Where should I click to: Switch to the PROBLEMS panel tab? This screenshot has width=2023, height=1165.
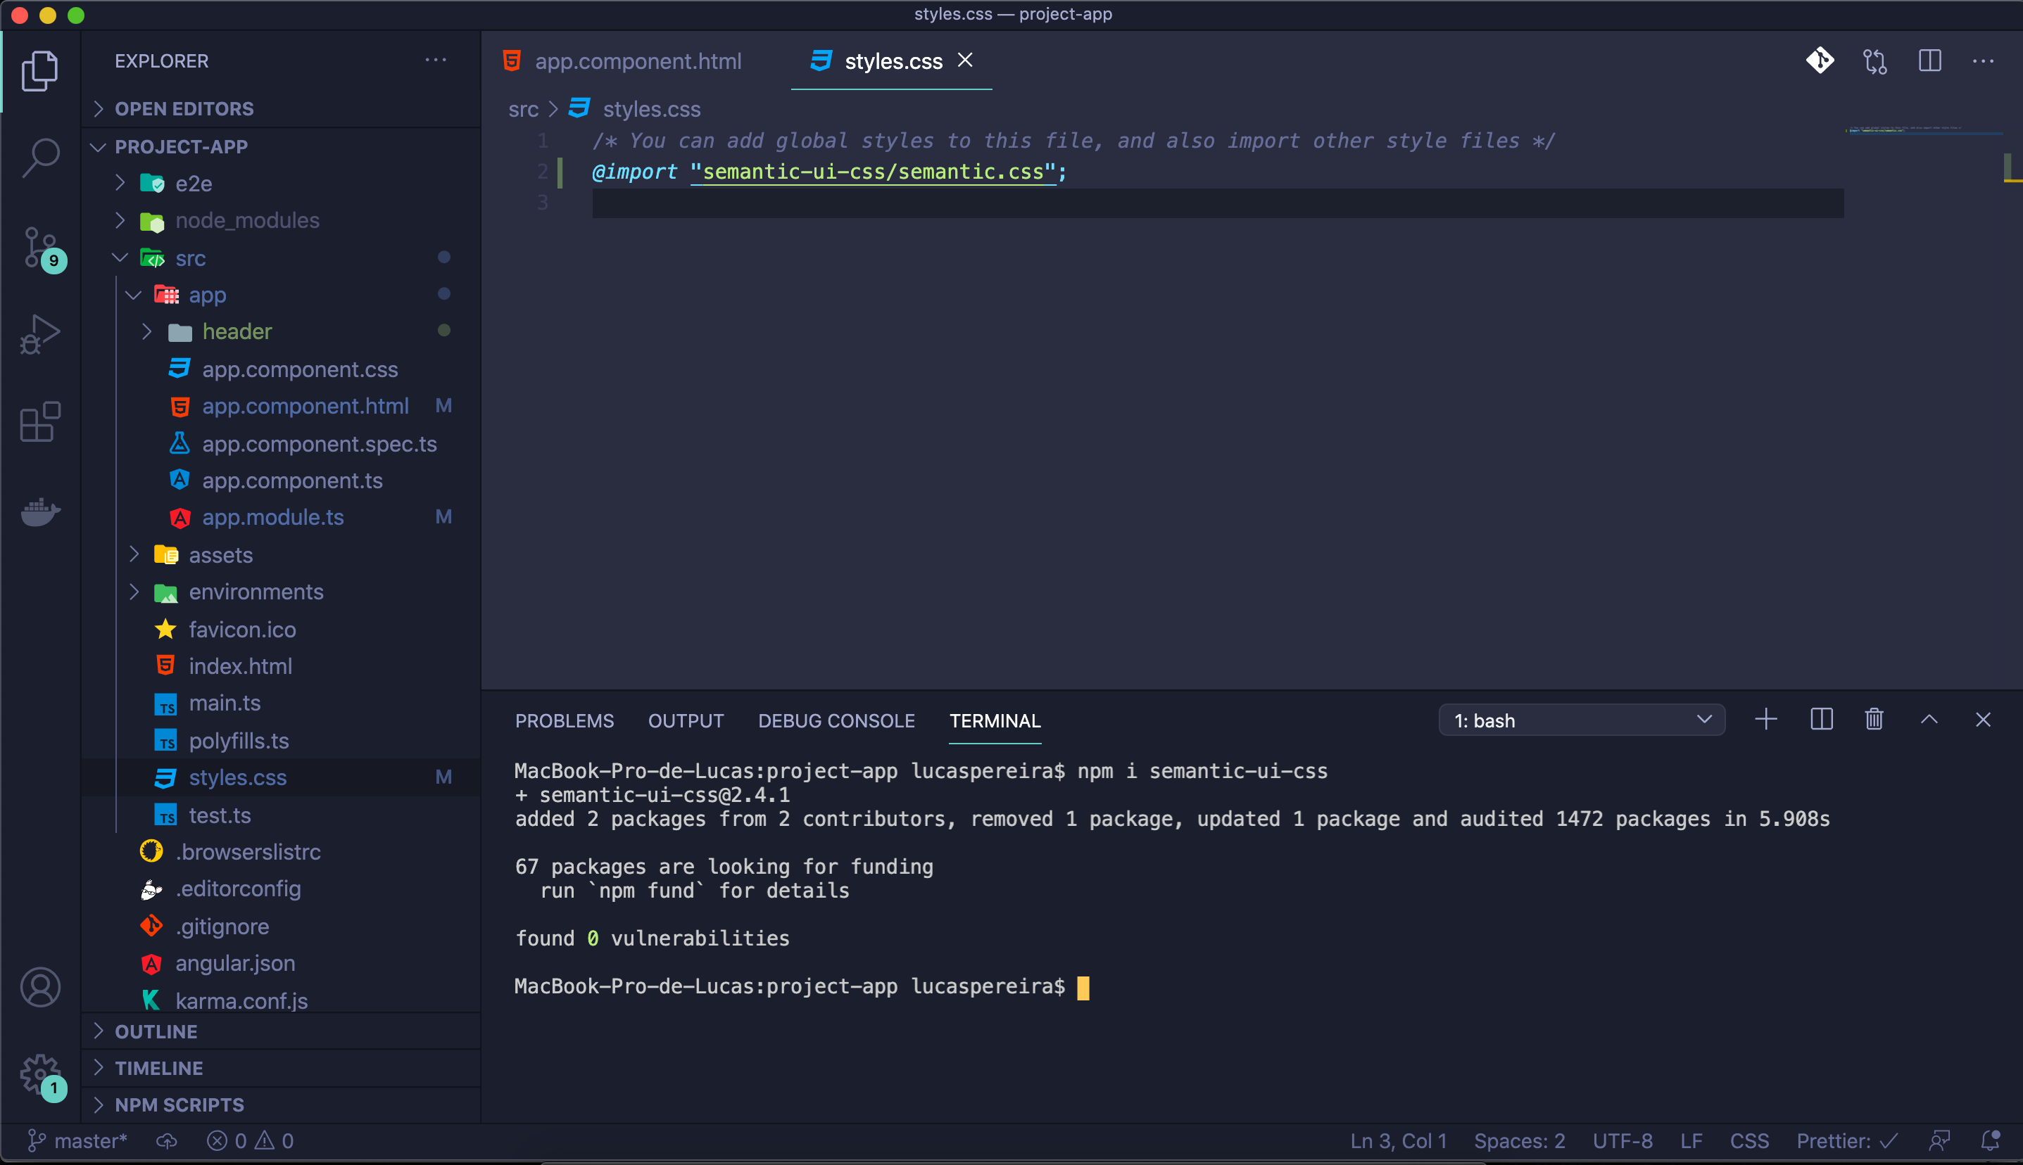(x=565, y=721)
